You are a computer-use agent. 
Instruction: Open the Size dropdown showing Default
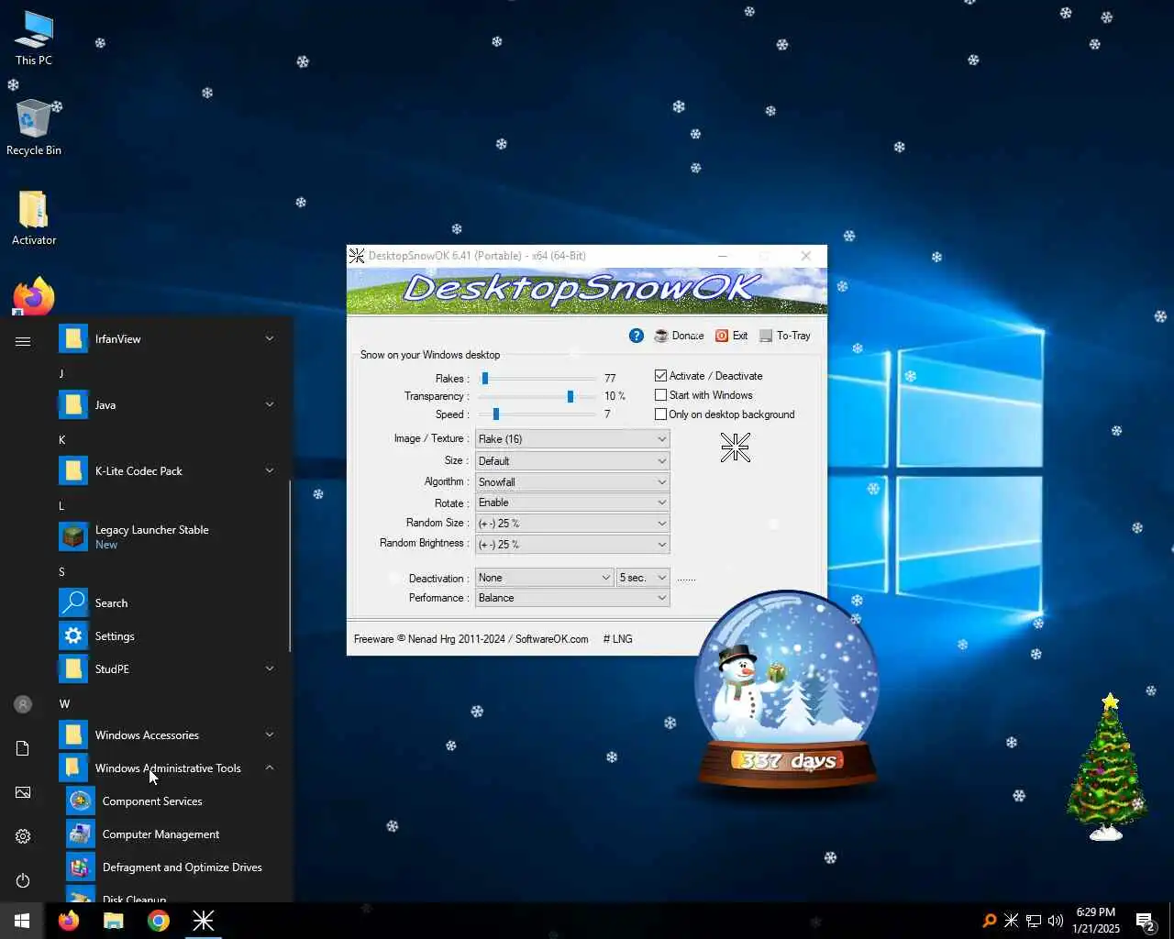572,460
